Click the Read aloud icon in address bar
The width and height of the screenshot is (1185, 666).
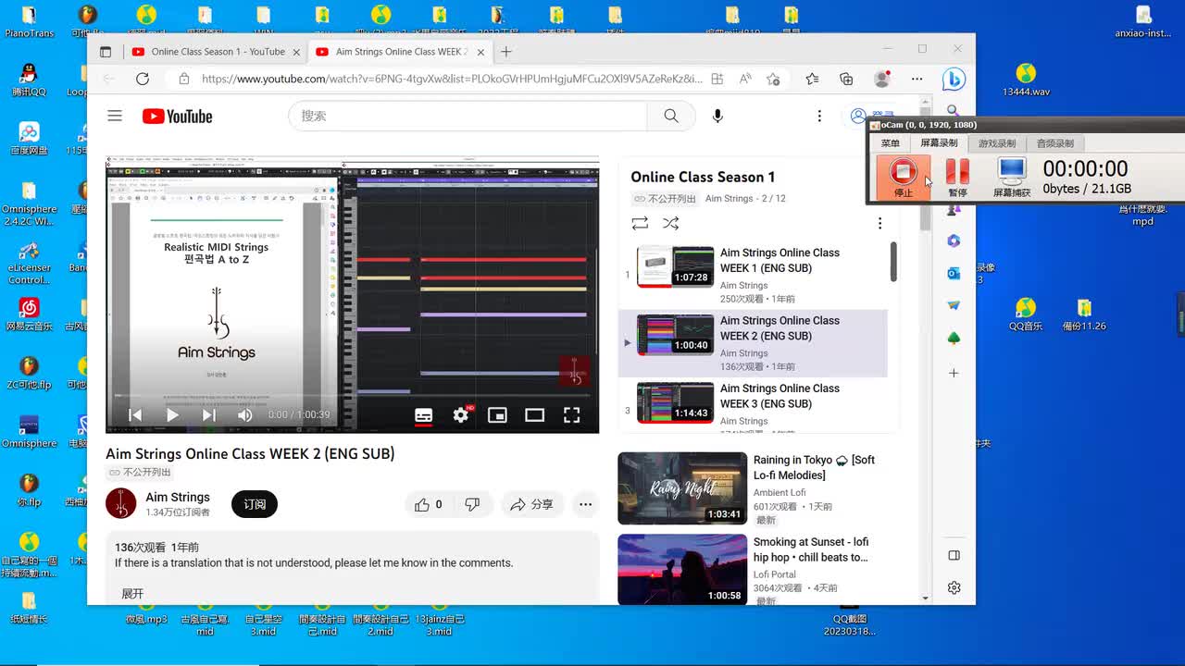745,79
